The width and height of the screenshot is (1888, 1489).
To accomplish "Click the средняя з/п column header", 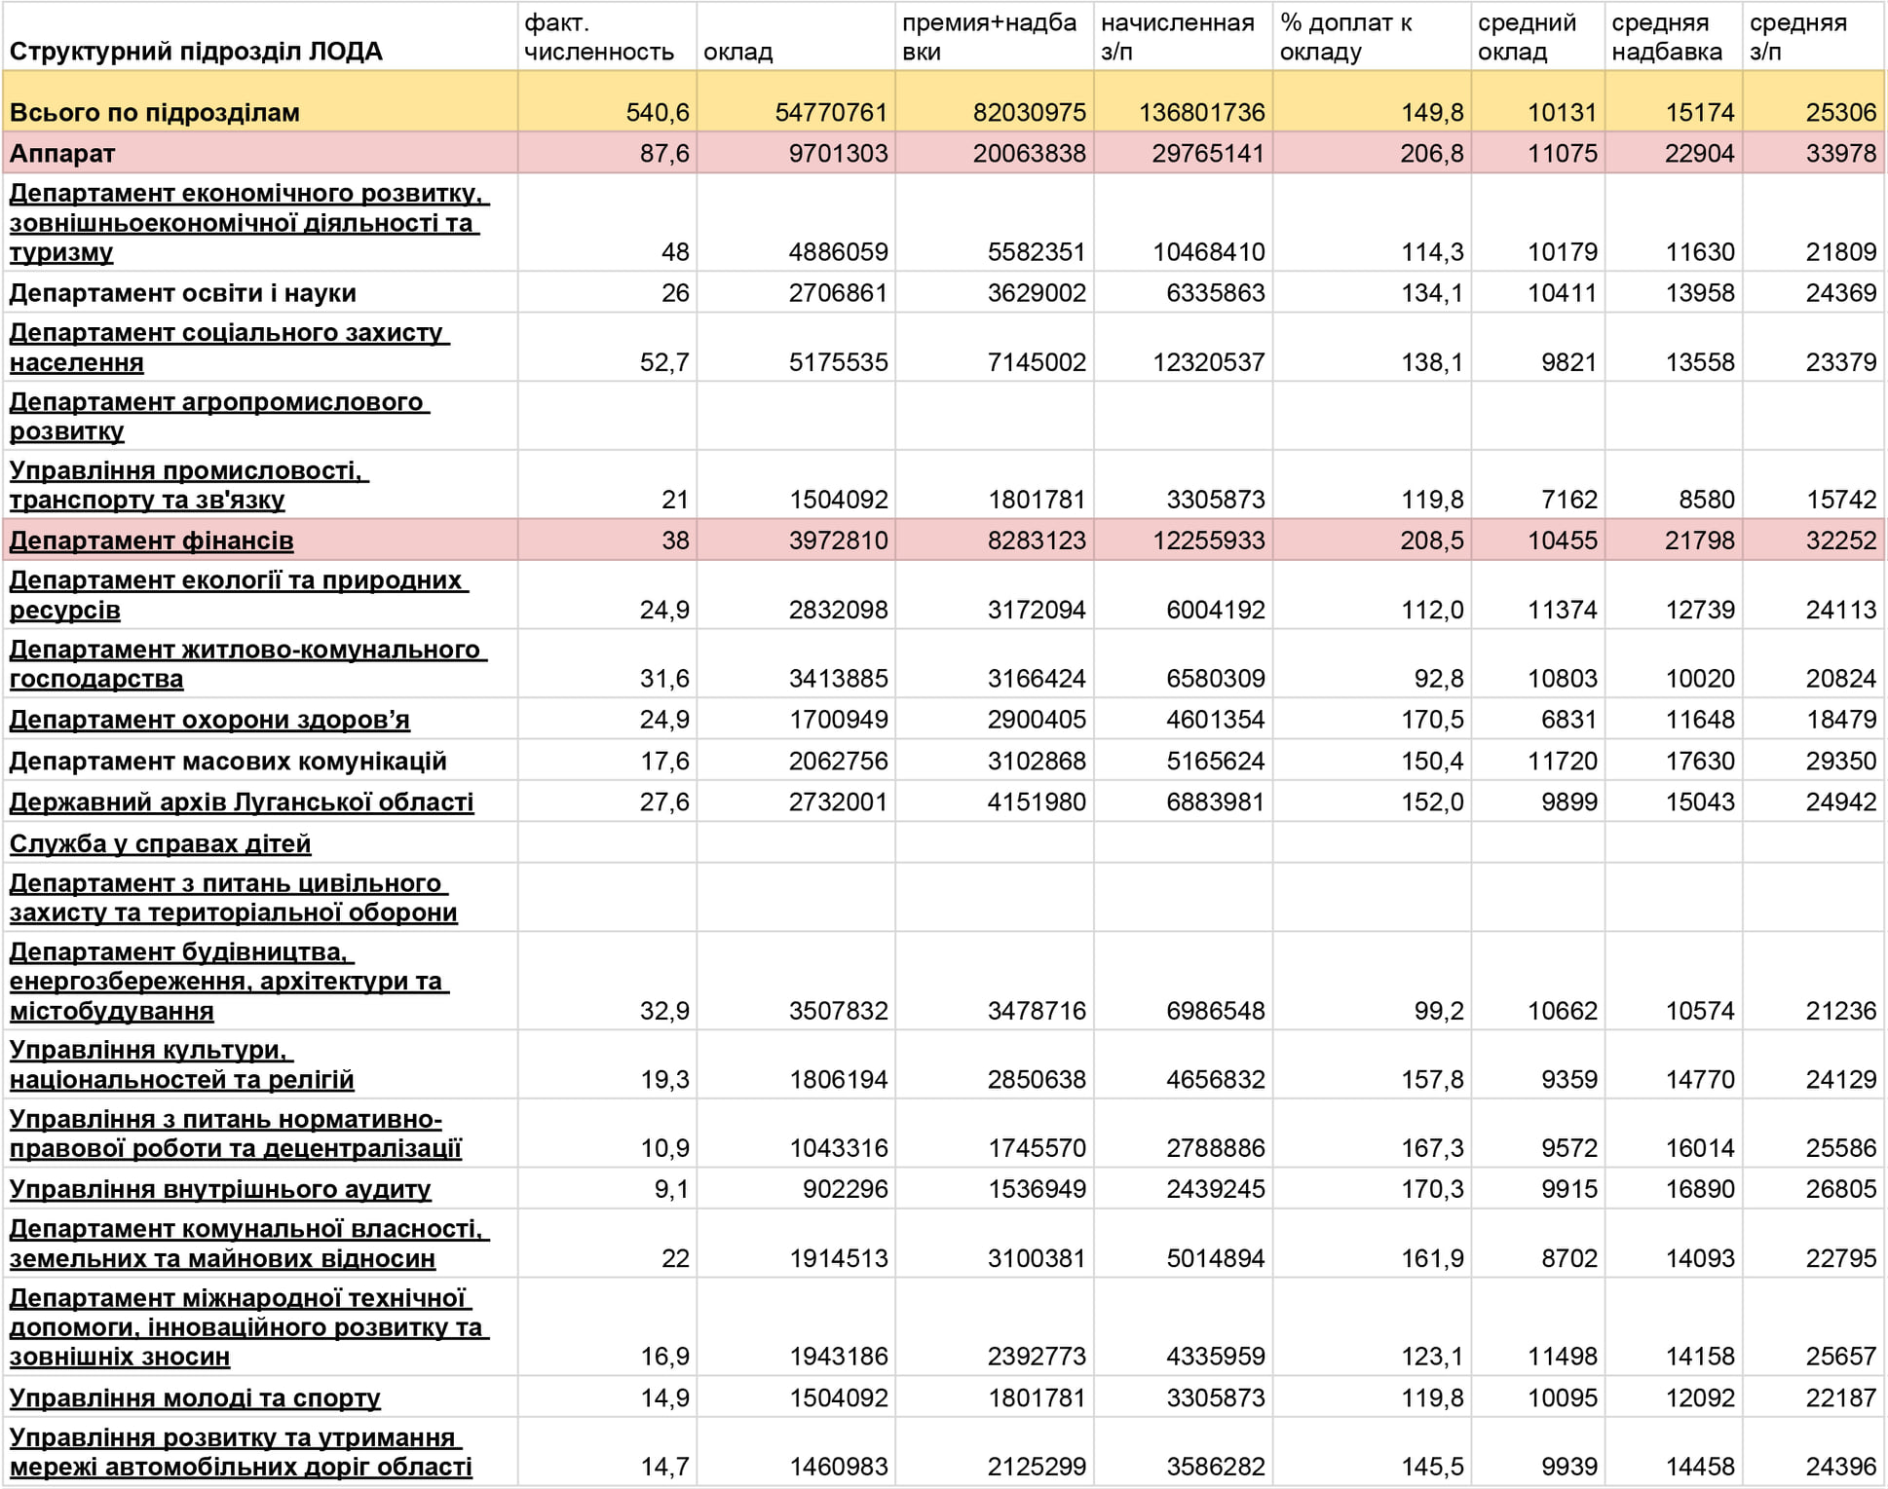I will click(x=1797, y=37).
